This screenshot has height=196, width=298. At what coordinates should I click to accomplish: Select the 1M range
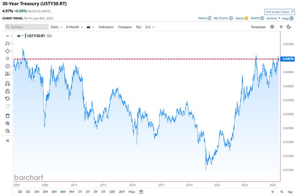[x=36, y=192]
